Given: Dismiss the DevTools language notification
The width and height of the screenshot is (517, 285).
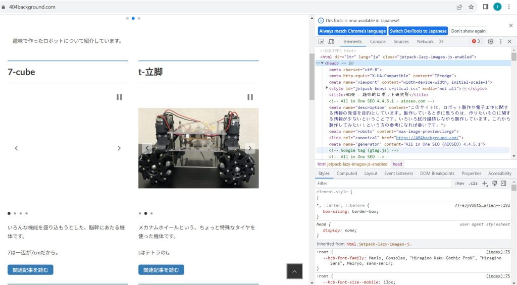Looking at the screenshot, I should [511, 25].
